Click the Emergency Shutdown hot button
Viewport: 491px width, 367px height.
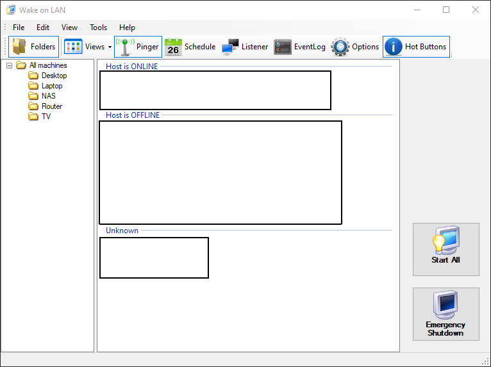[446, 314]
